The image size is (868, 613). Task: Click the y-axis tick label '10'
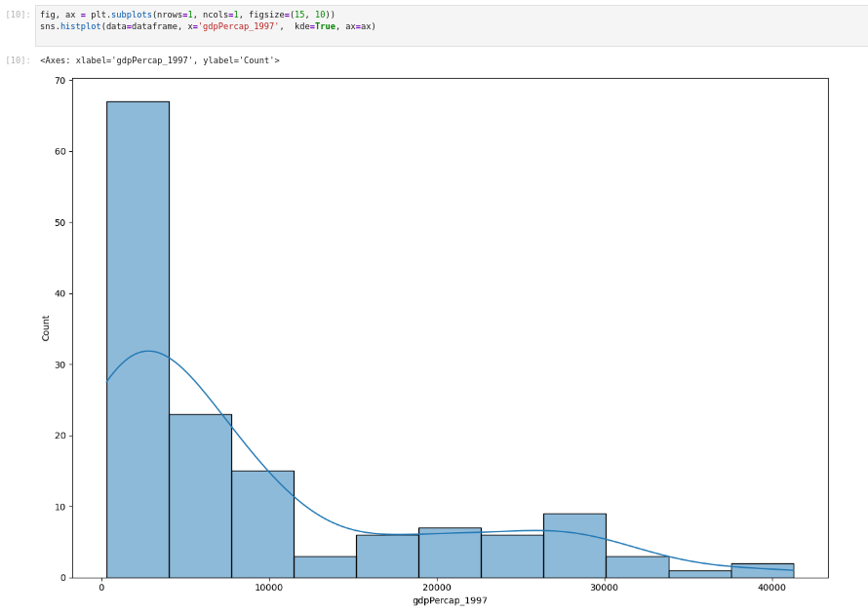[60, 507]
